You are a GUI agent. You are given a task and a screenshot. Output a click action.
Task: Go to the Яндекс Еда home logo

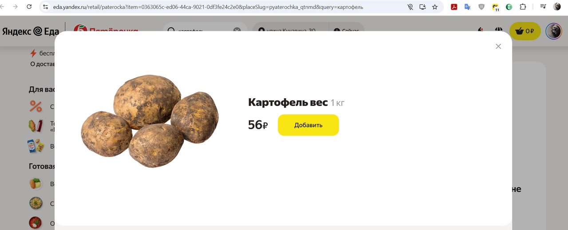(31, 31)
